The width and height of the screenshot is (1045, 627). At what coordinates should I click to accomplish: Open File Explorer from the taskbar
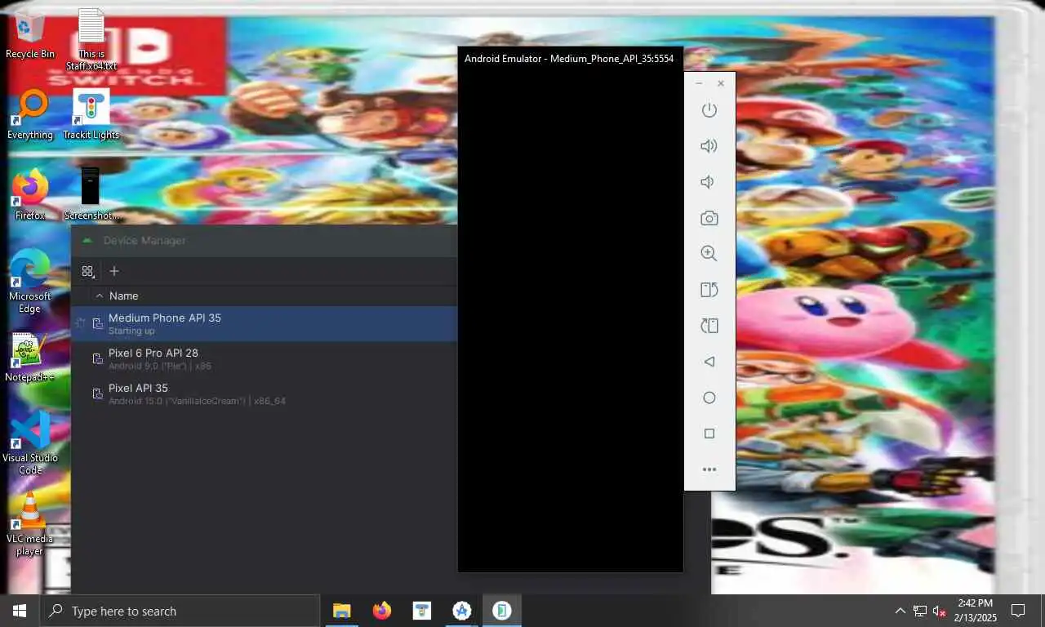[x=341, y=611]
